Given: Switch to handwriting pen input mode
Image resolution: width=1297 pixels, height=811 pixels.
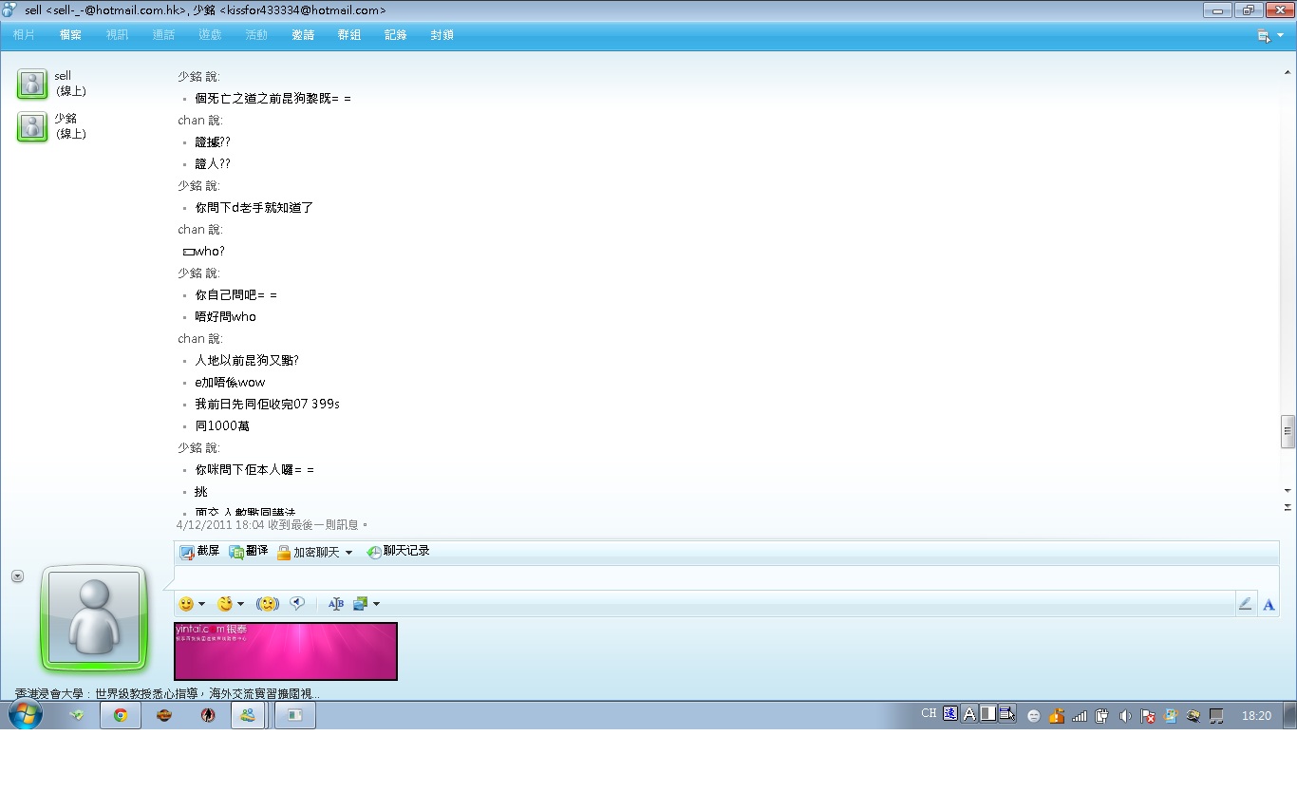Looking at the screenshot, I should (1245, 604).
